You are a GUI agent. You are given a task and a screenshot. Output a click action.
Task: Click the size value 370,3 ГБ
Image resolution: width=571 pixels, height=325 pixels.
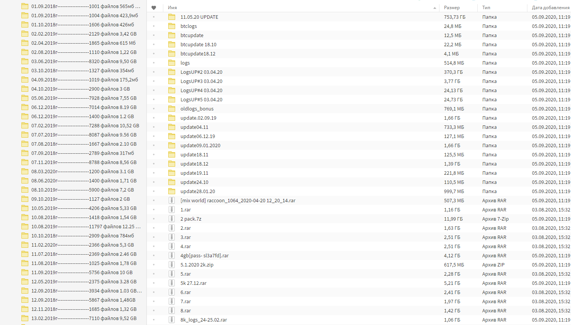(453, 72)
